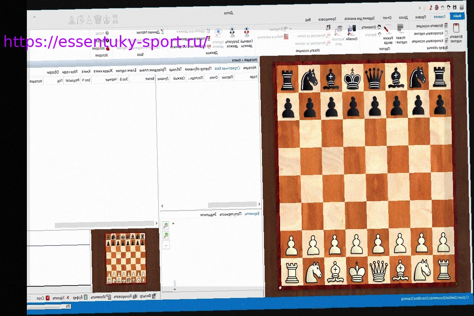Click the Загрузить движок icon
The width and height of the screenshot is (474, 316).
coord(232,32)
